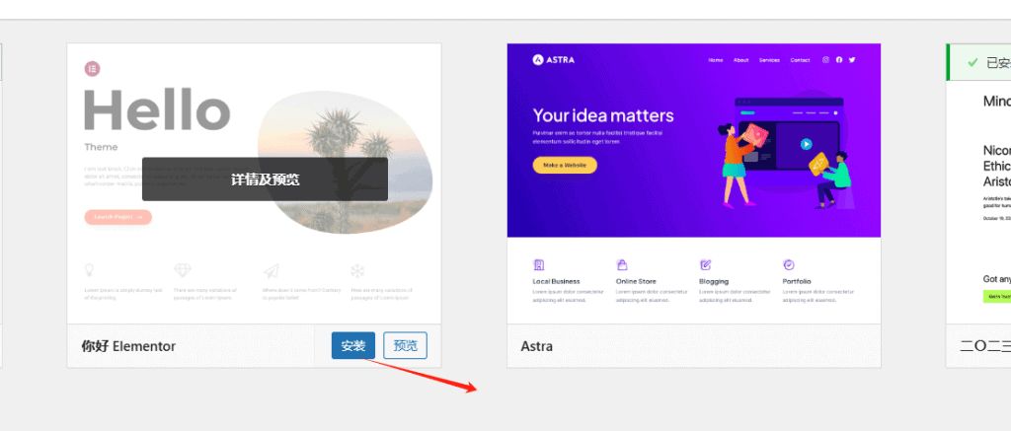Click the About menu item in Astra preview
1011x431 pixels.
point(741,60)
